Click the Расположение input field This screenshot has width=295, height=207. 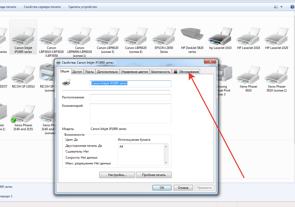(130, 97)
